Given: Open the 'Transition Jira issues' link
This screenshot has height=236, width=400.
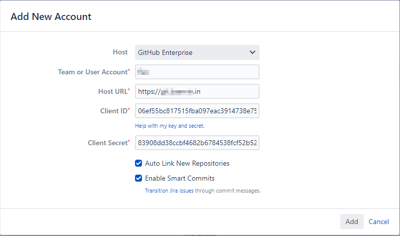Looking at the screenshot, I should 169,191.
